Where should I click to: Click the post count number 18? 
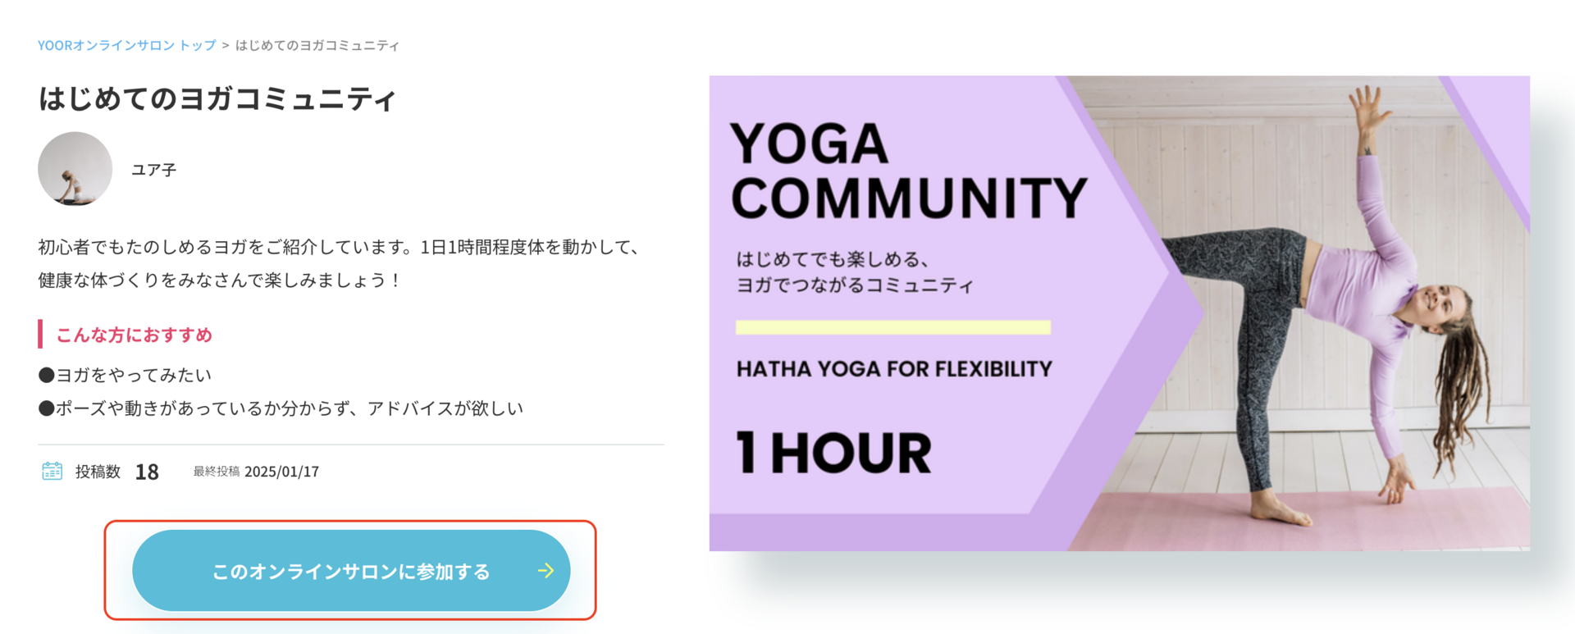[x=147, y=472]
